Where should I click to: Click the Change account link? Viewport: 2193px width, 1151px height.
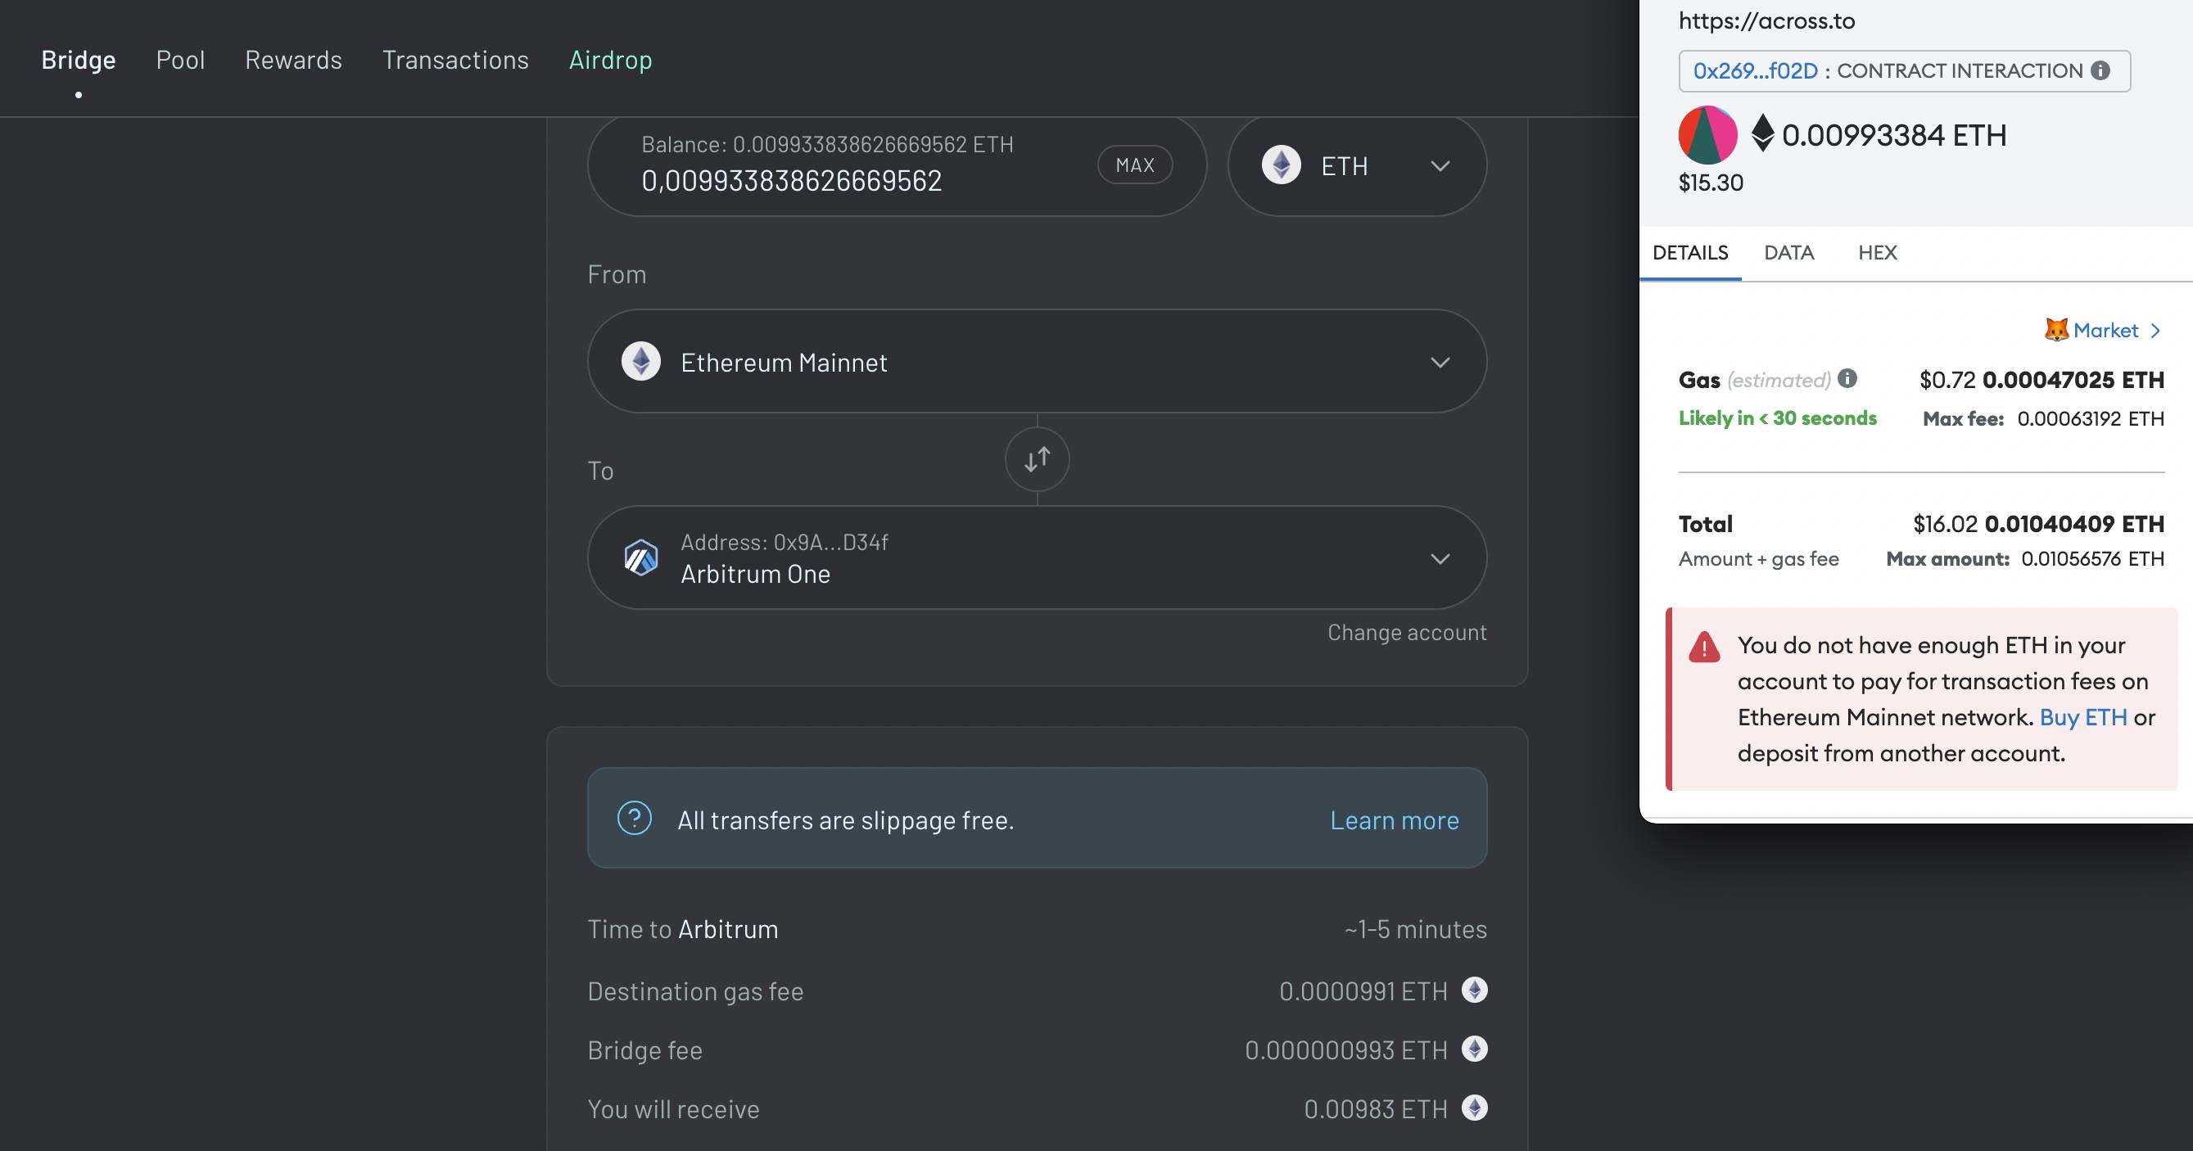[1407, 633]
